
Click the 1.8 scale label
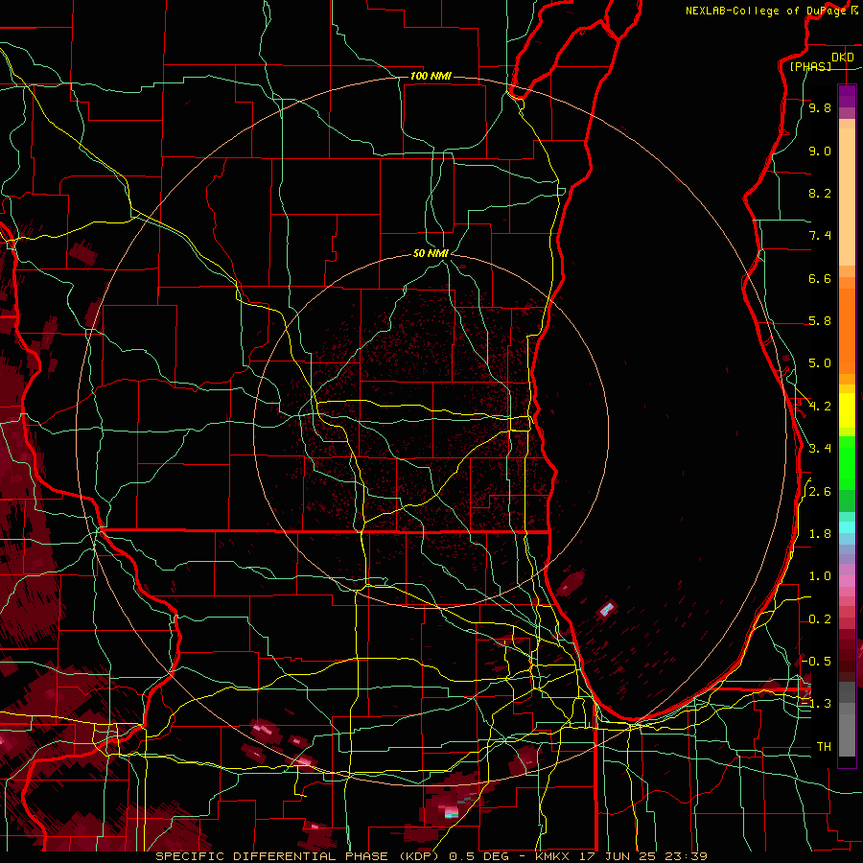click(820, 534)
